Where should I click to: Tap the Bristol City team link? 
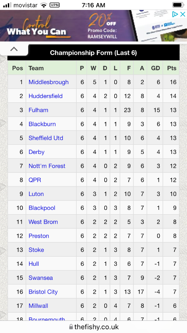[x=43, y=292]
